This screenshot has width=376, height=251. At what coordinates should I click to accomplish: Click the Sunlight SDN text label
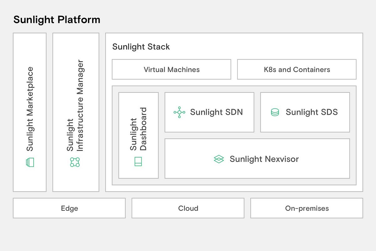click(x=217, y=112)
